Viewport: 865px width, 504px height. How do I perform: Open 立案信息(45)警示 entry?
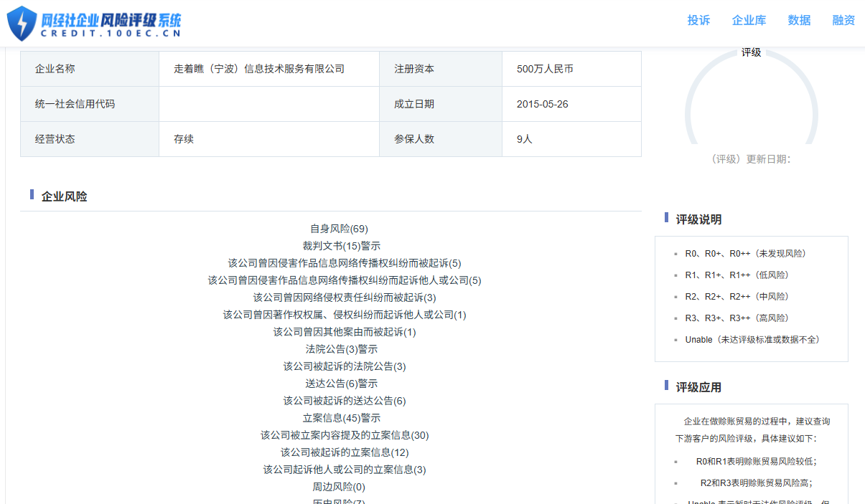tap(342, 418)
